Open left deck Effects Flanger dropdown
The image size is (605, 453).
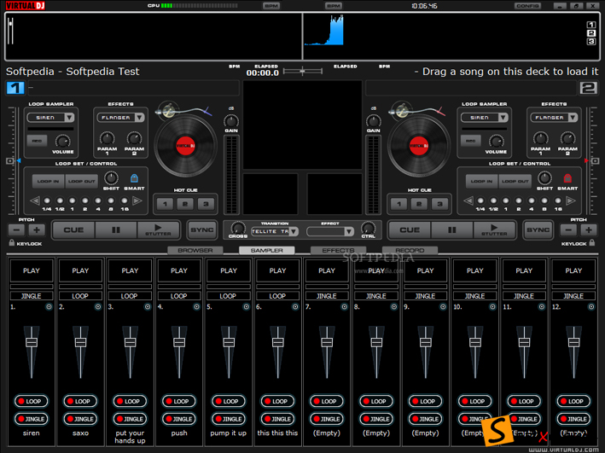pos(140,117)
